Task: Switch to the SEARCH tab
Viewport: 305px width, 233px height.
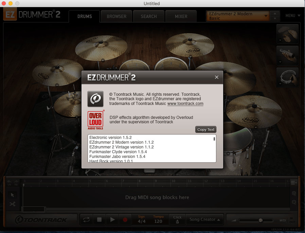Action: [149, 16]
